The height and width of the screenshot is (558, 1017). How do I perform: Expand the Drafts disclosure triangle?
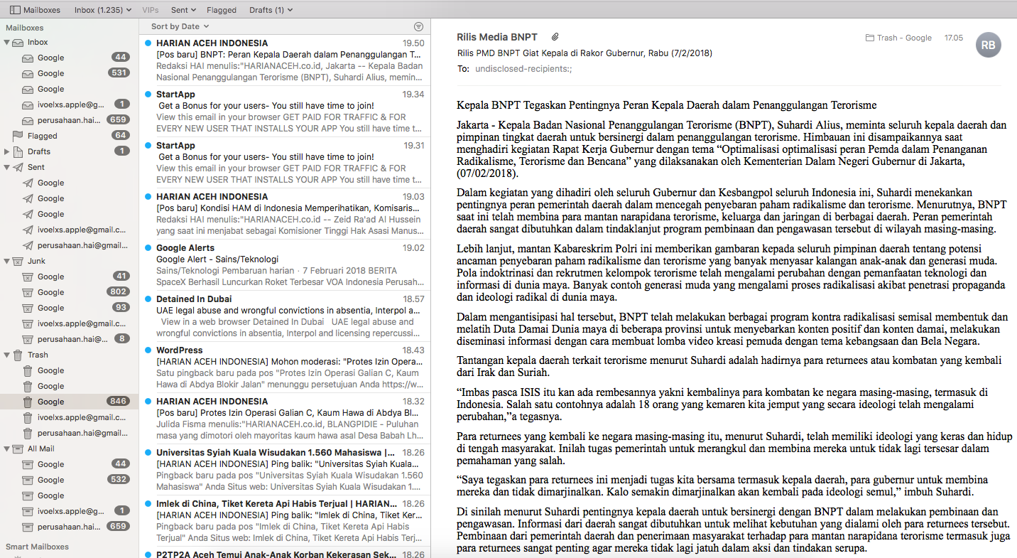[6, 151]
